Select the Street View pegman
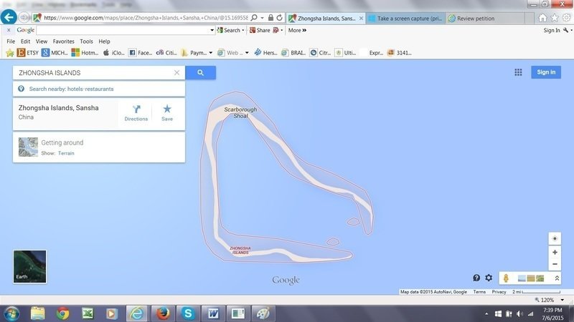This screenshot has height=322, width=574. (x=506, y=278)
